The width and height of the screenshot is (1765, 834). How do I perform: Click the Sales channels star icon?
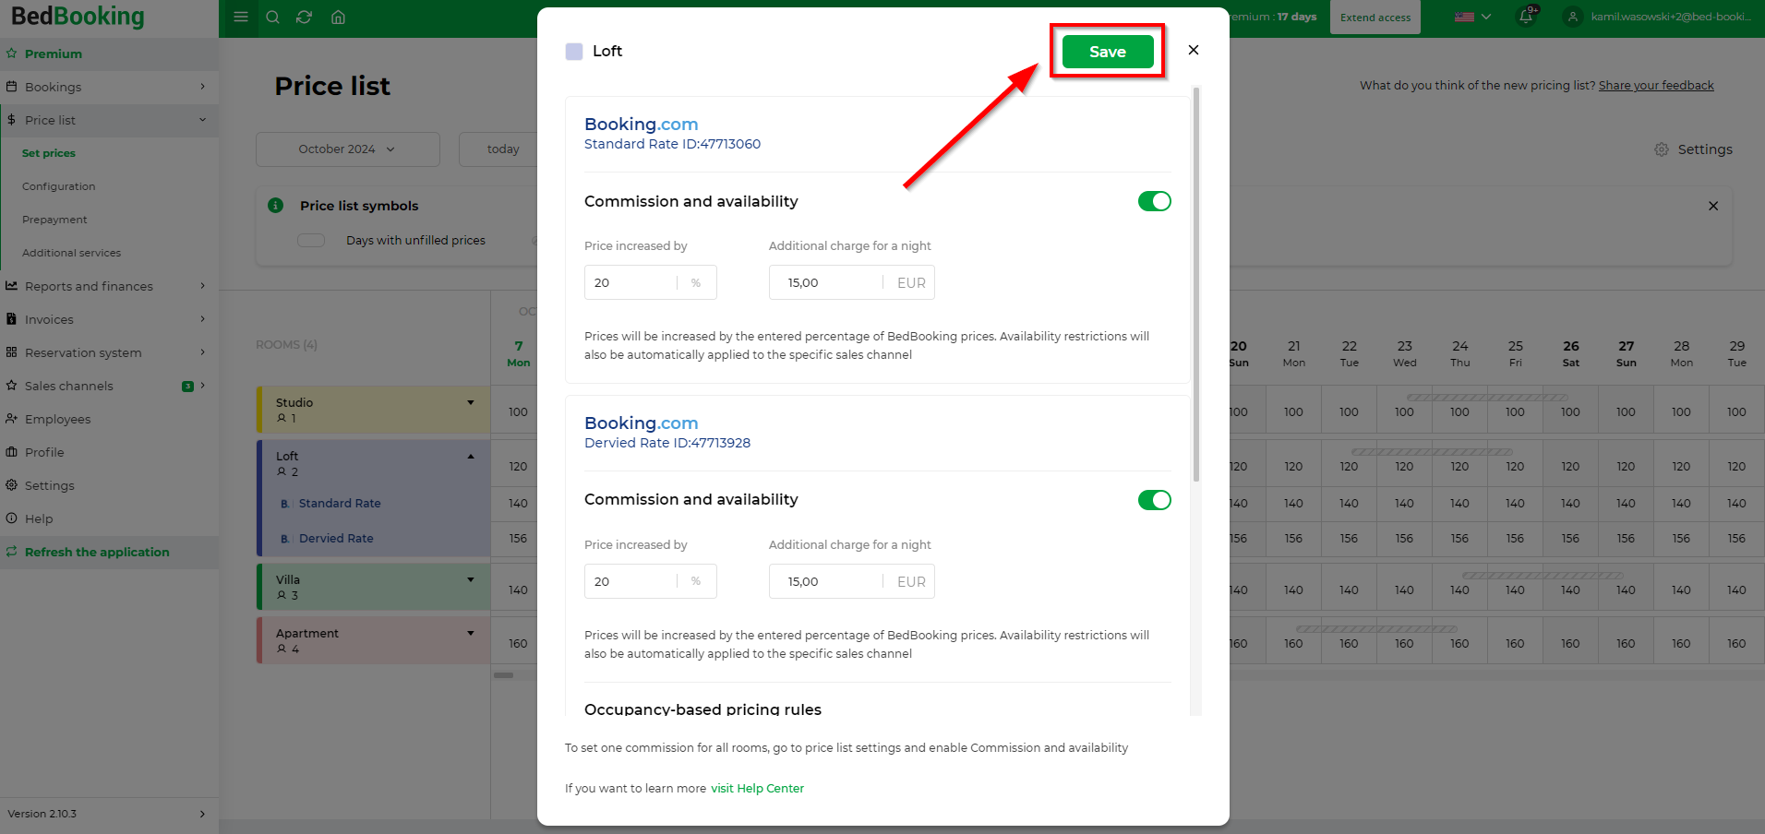coord(12,386)
